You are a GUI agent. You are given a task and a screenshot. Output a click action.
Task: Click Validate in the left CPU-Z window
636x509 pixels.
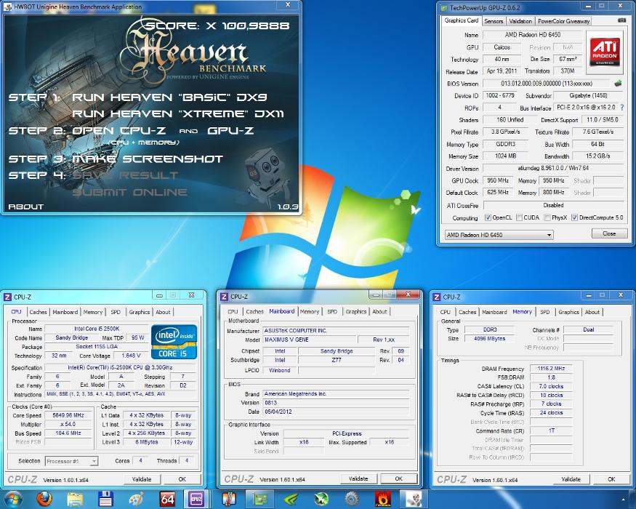[142, 479]
